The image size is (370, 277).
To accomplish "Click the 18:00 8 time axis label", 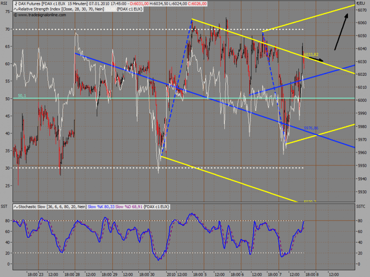I will [312, 275].
